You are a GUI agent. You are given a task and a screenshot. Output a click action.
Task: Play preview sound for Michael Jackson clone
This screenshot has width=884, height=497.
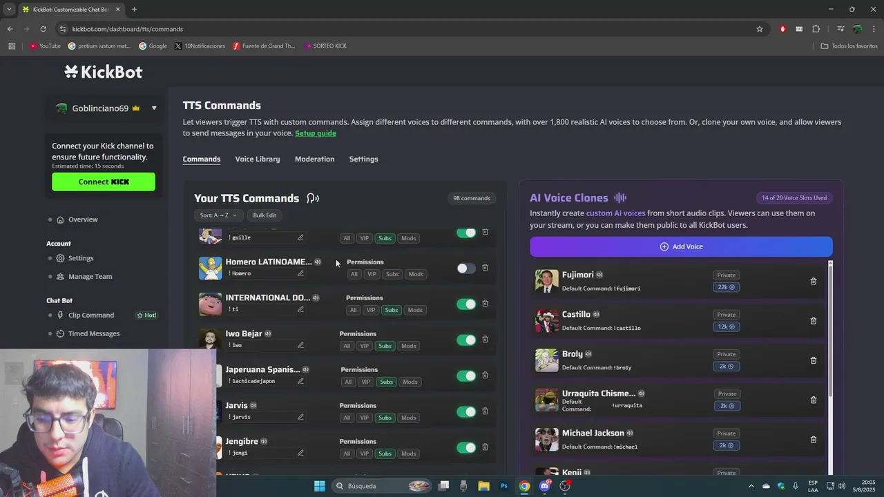630,433
